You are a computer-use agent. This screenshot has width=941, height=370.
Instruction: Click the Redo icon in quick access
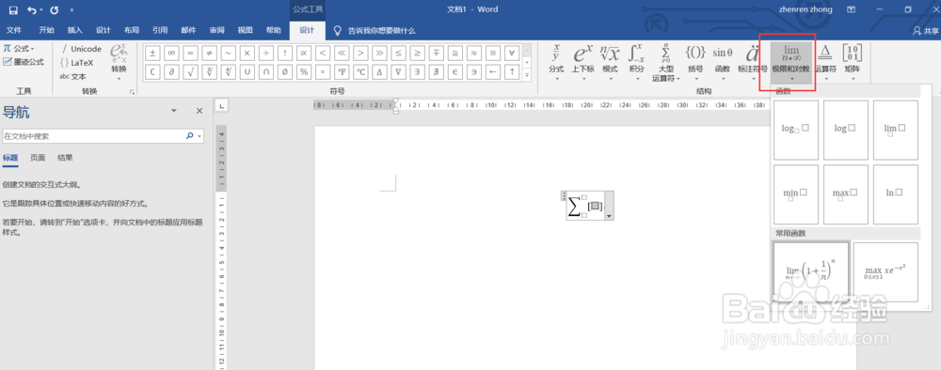[55, 10]
